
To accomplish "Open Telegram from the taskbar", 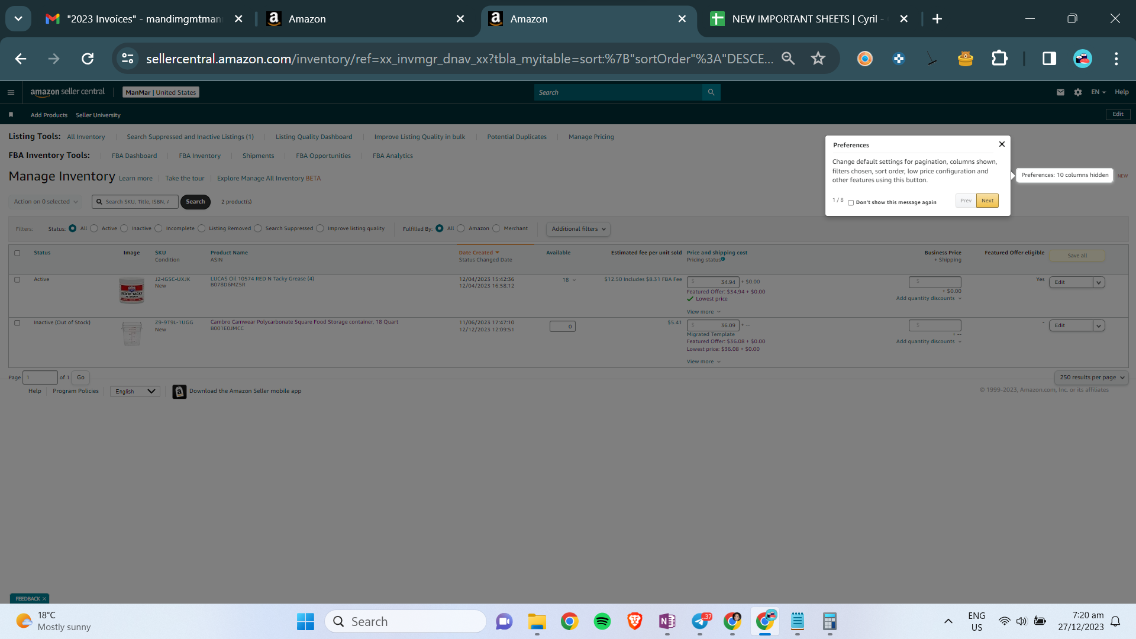I will pyautogui.click(x=700, y=621).
